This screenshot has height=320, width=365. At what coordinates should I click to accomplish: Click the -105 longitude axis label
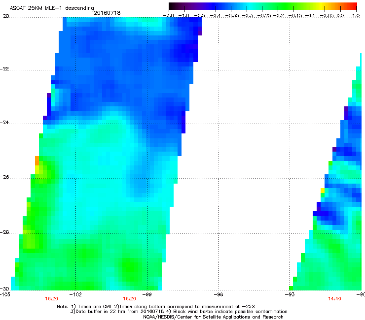tap(5, 294)
